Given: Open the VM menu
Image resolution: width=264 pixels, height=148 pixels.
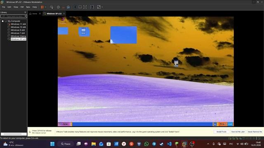Looking at the screenshot, I should [x=22, y=7].
